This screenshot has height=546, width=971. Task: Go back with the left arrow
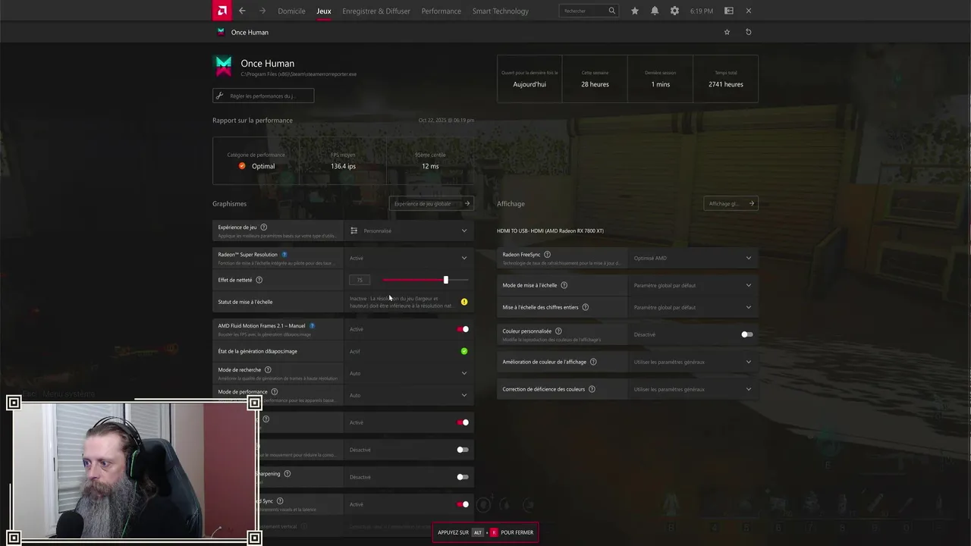click(242, 11)
